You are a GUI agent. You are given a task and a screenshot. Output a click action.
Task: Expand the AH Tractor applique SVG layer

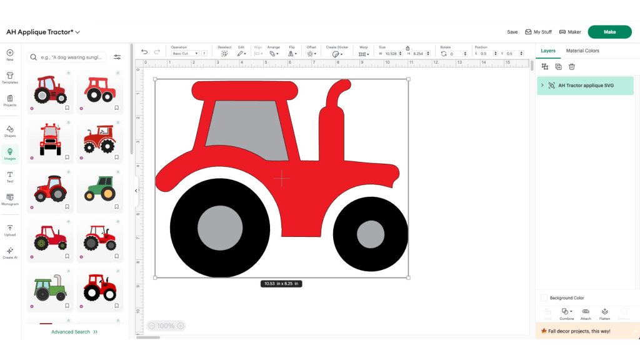542,85
